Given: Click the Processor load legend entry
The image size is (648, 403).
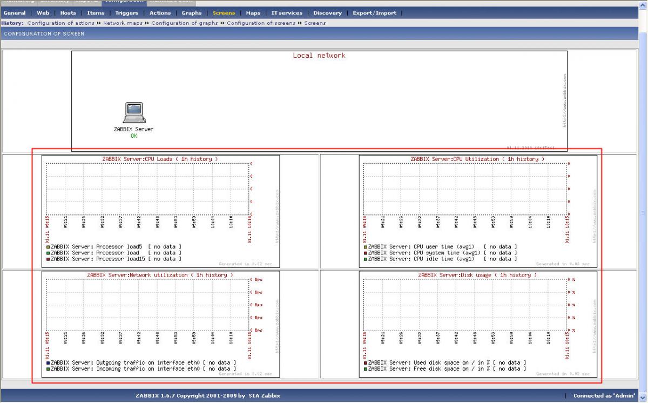Looking at the screenshot, I should point(114,253).
